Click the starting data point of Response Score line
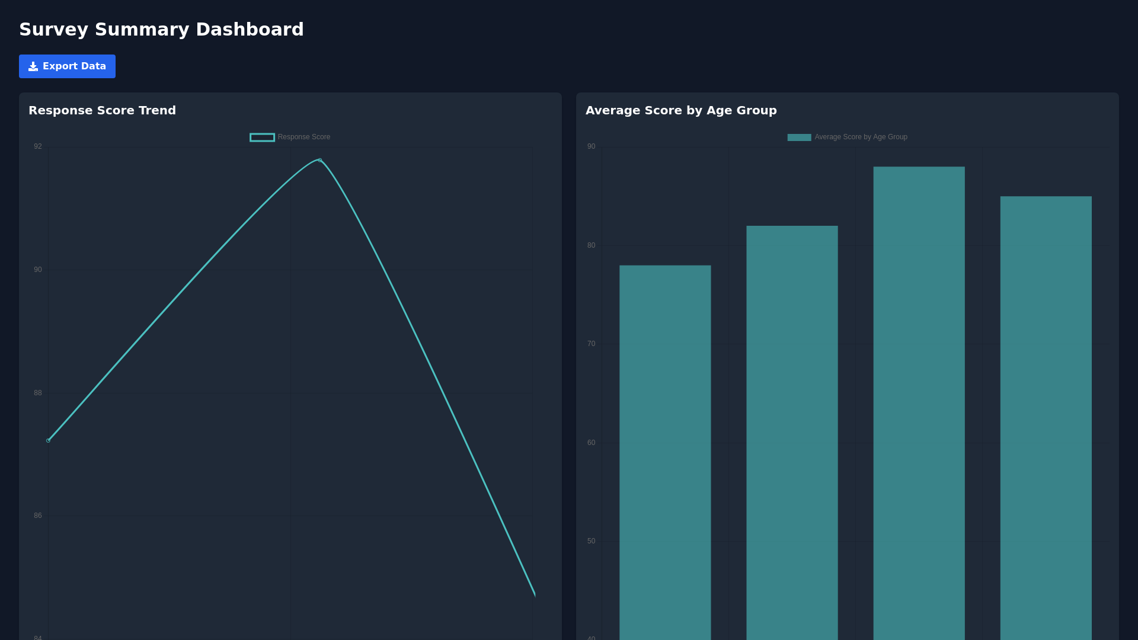The height and width of the screenshot is (640, 1138). point(48,440)
